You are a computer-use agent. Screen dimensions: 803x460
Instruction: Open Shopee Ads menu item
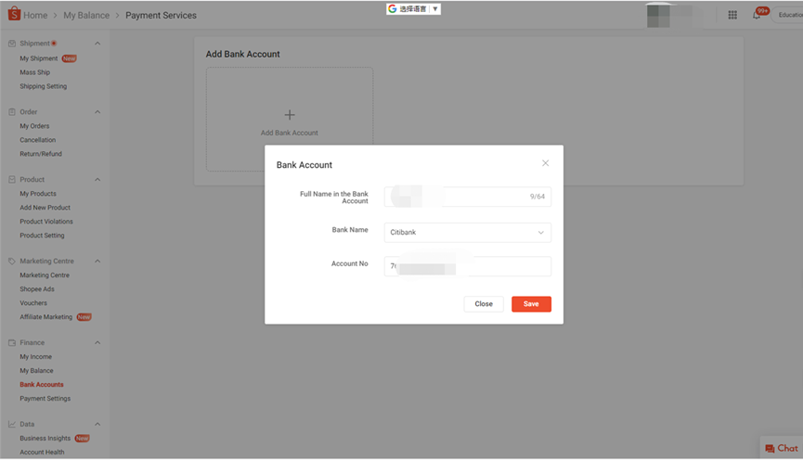point(37,288)
